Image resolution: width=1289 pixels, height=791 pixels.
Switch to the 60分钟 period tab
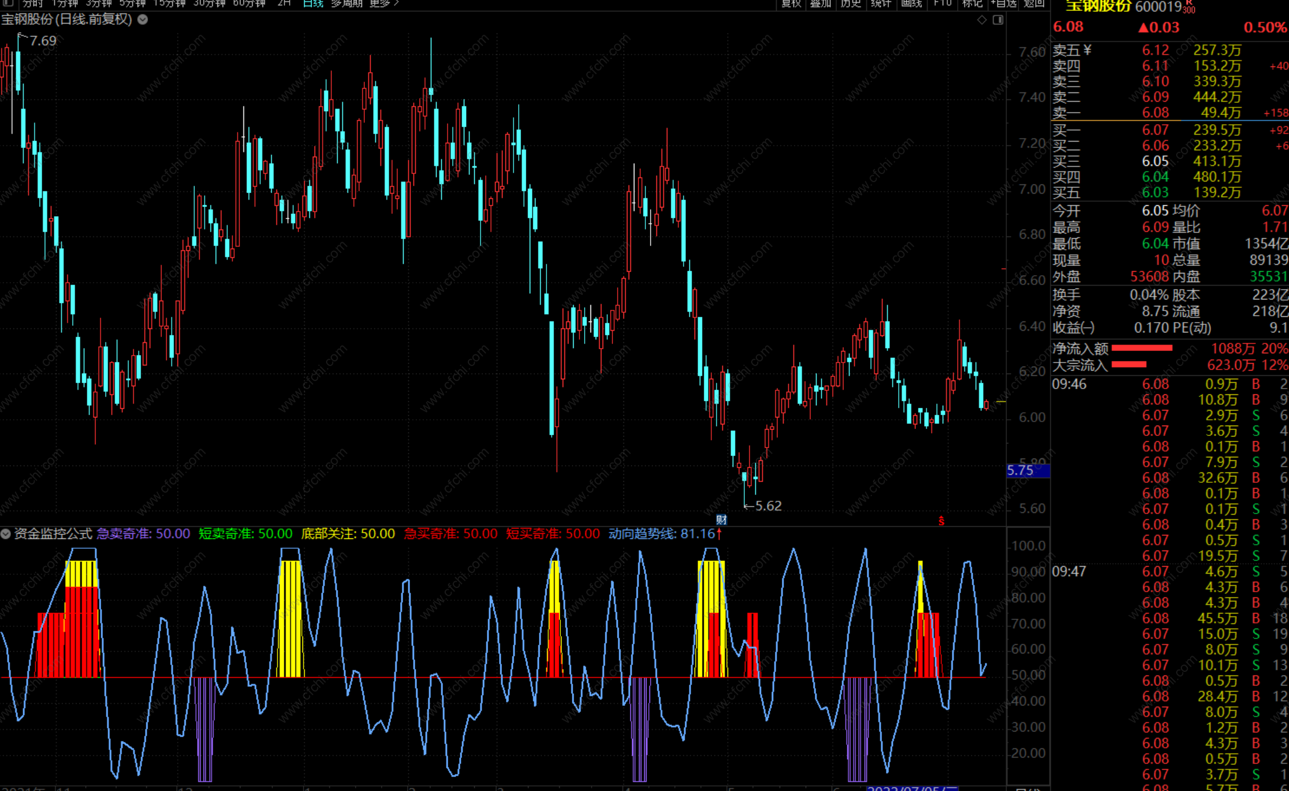(x=249, y=3)
